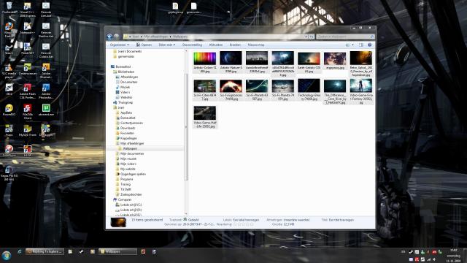Click Nieuwe map in the toolbar
Screen dimensions: 467x263
256,45
